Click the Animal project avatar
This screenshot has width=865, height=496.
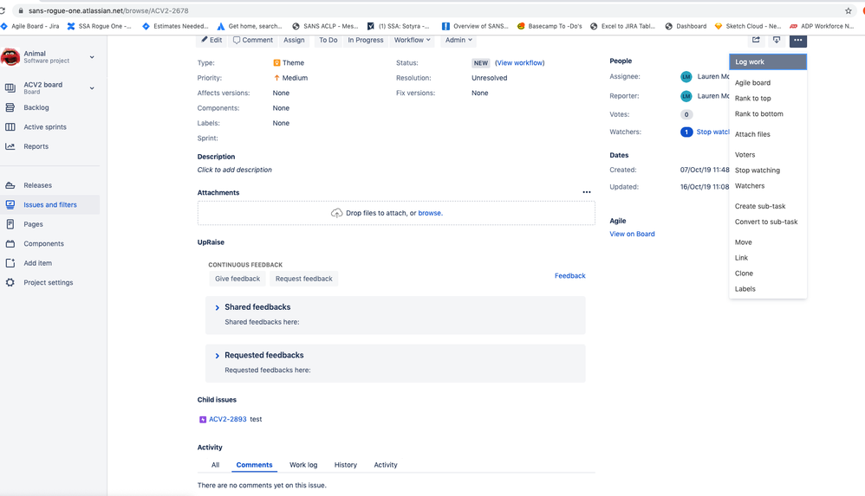click(x=10, y=56)
